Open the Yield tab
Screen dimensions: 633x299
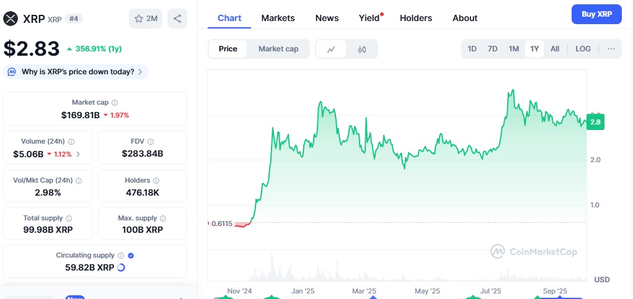(369, 18)
